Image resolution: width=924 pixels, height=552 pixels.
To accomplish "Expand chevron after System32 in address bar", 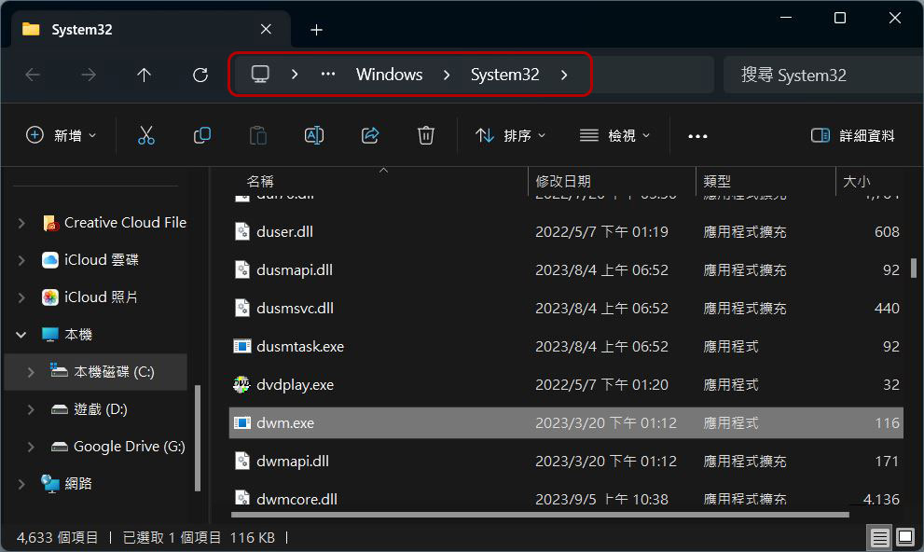I will [564, 75].
